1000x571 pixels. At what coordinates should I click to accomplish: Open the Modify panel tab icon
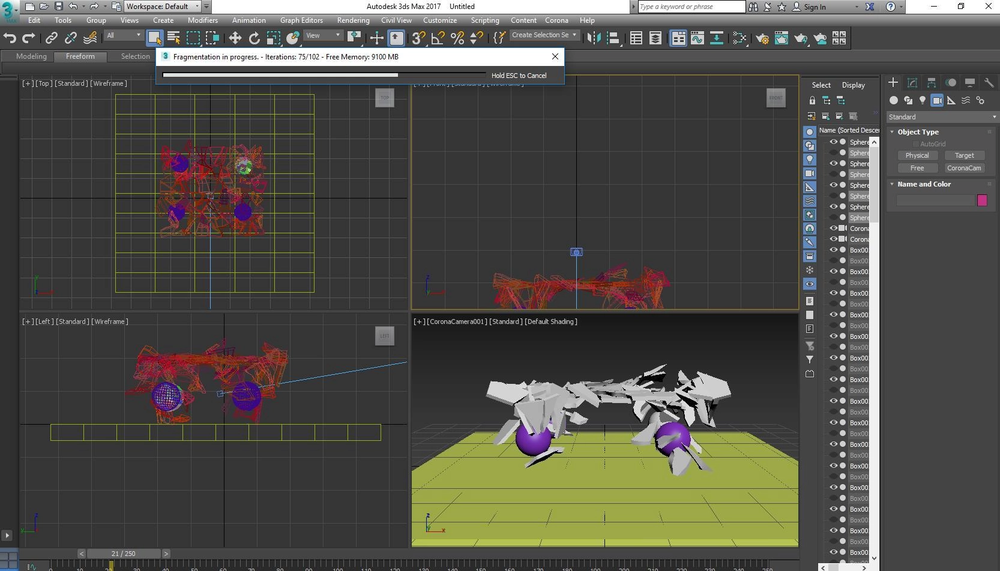(912, 83)
